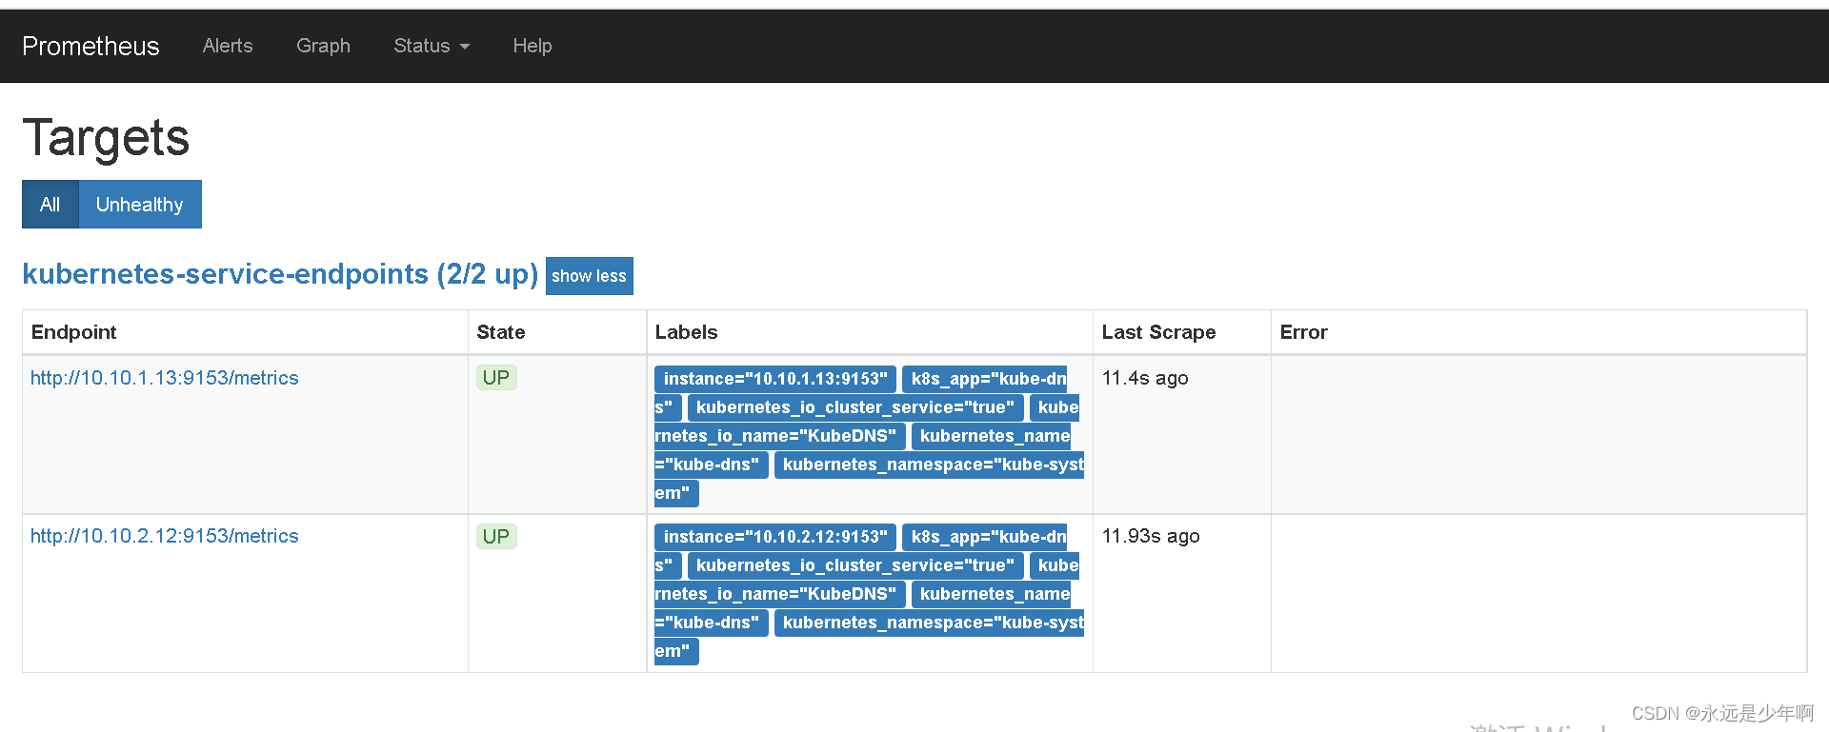Click the instance="10.10.2.12:9153" label

[775, 537]
